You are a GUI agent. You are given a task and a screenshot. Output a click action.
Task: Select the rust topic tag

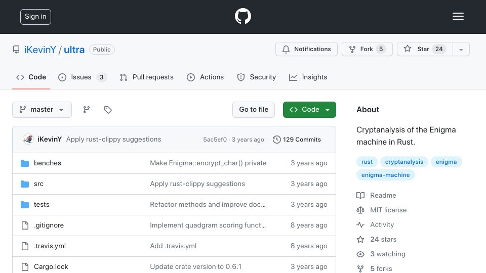[367, 162]
